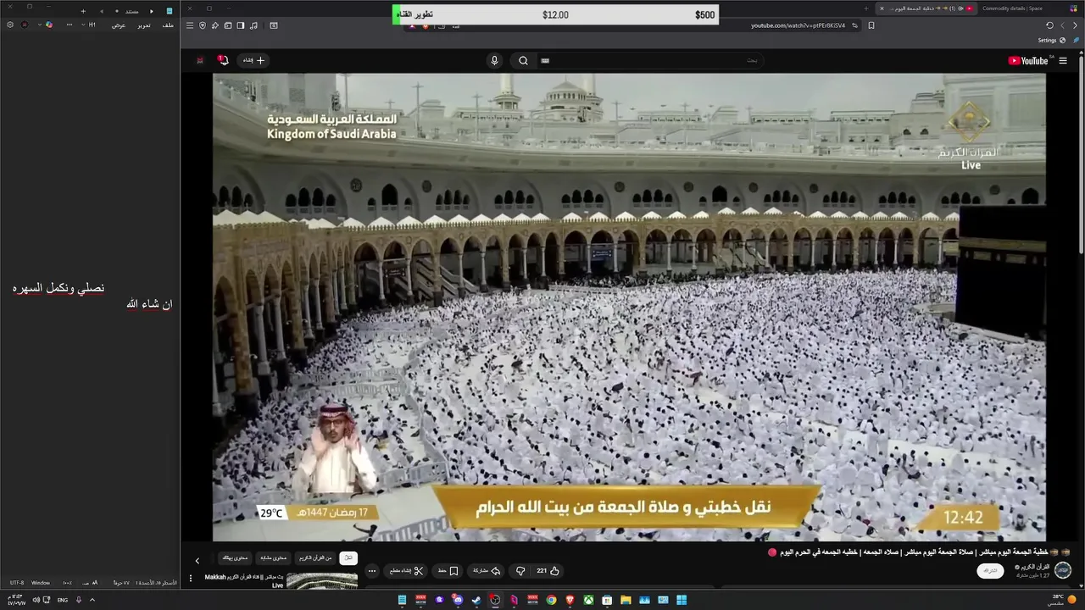This screenshot has width=1085, height=610.
Task: Open the Windows Start button on taskbar
Action: point(682,600)
